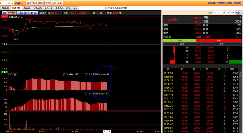Viewport: 243px width, 133px height.
Task: Open the date picker dropdown arrow
Action: pos(228,13)
